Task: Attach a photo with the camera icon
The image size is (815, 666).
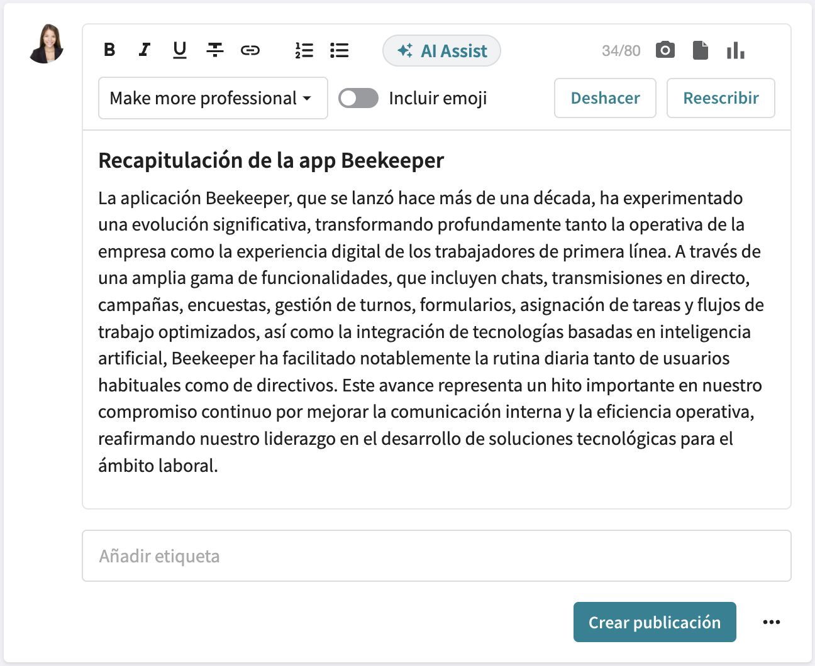Action: [665, 50]
